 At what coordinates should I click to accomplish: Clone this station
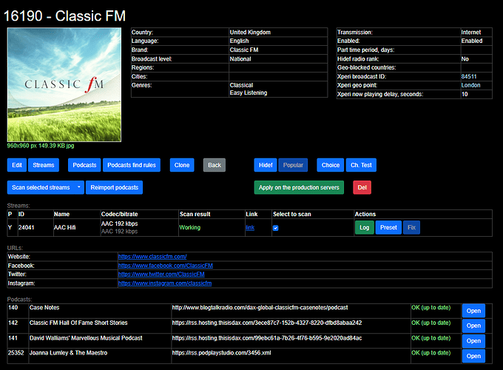click(x=182, y=165)
